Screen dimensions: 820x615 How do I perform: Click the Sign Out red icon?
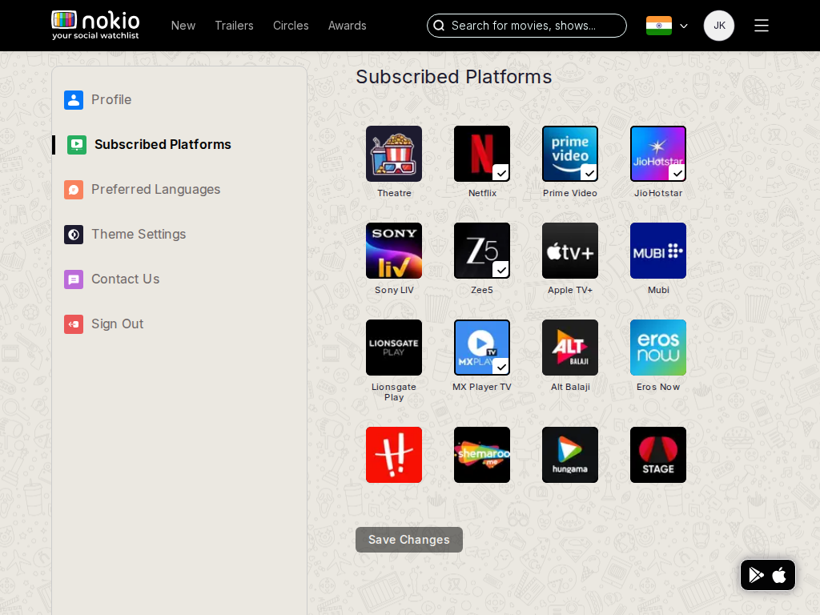pyautogui.click(x=74, y=324)
